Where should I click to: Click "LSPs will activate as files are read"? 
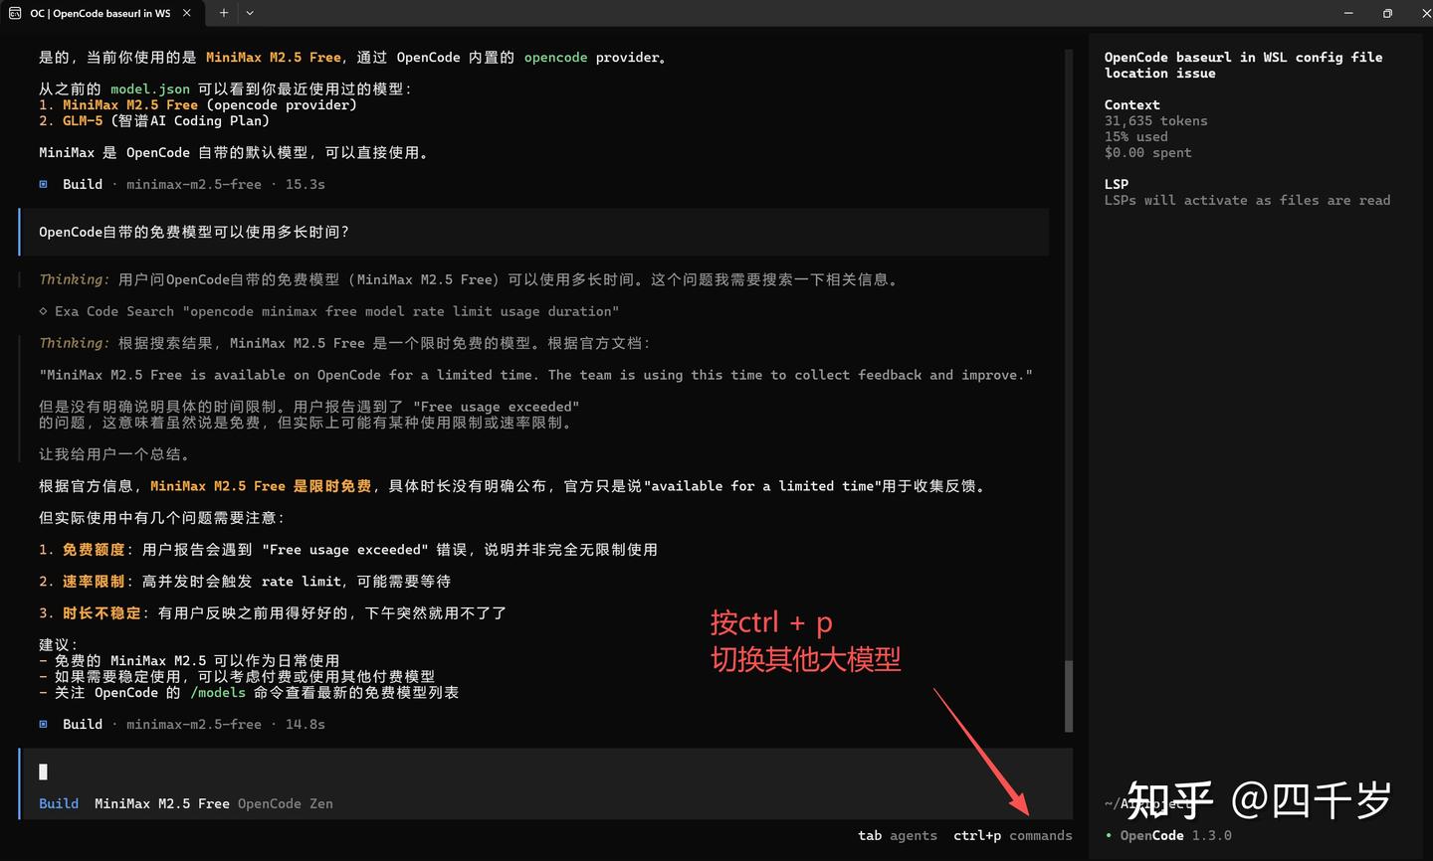[1248, 200]
